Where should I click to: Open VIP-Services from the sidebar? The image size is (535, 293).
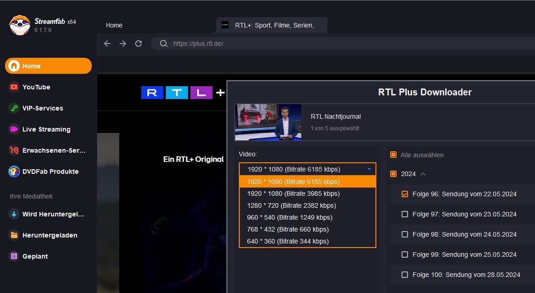pos(43,108)
